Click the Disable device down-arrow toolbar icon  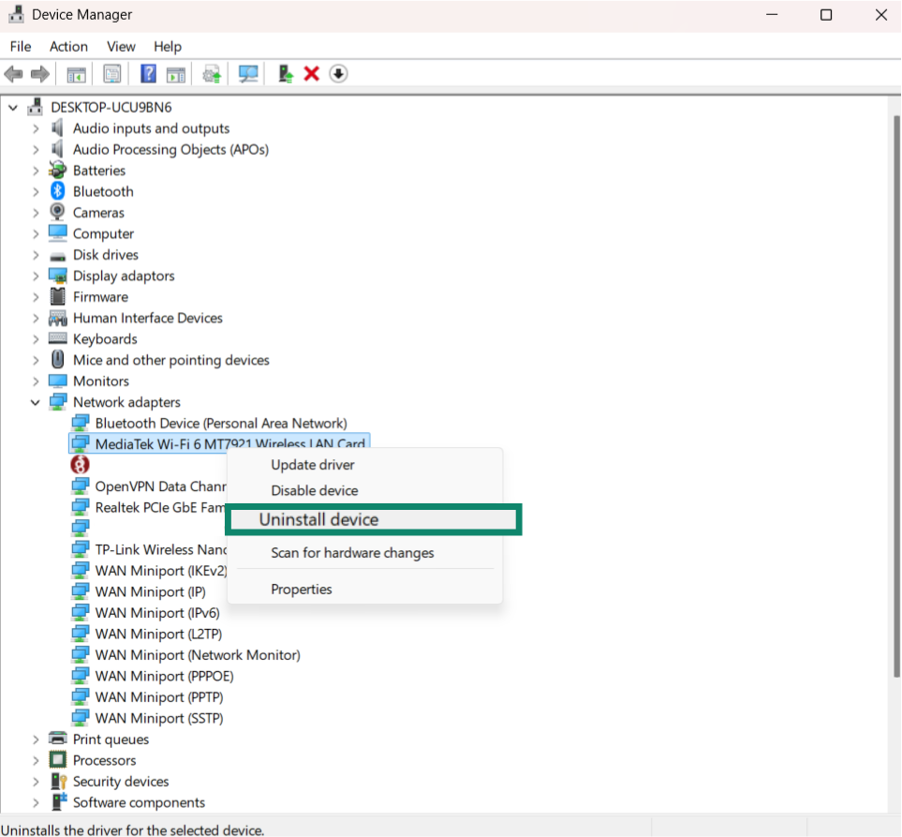tap(338, 73)
